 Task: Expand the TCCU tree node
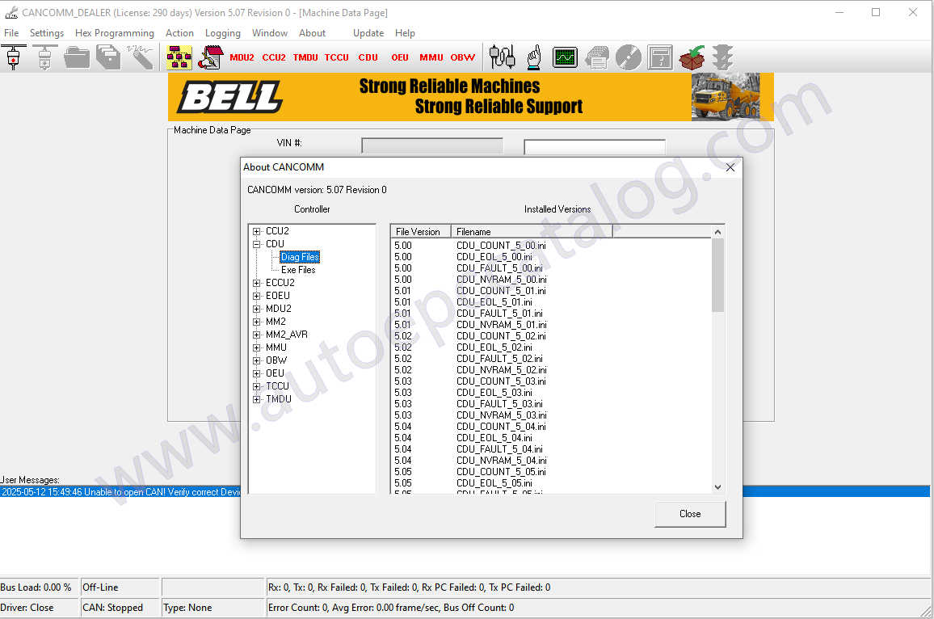pos(257,386)
